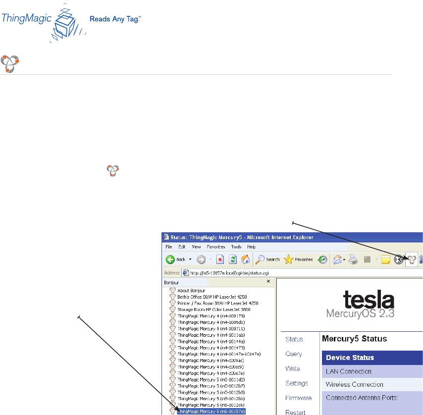423x415 pixels.
Task: Go to the Home page icon
Action: tap(245, 259)
